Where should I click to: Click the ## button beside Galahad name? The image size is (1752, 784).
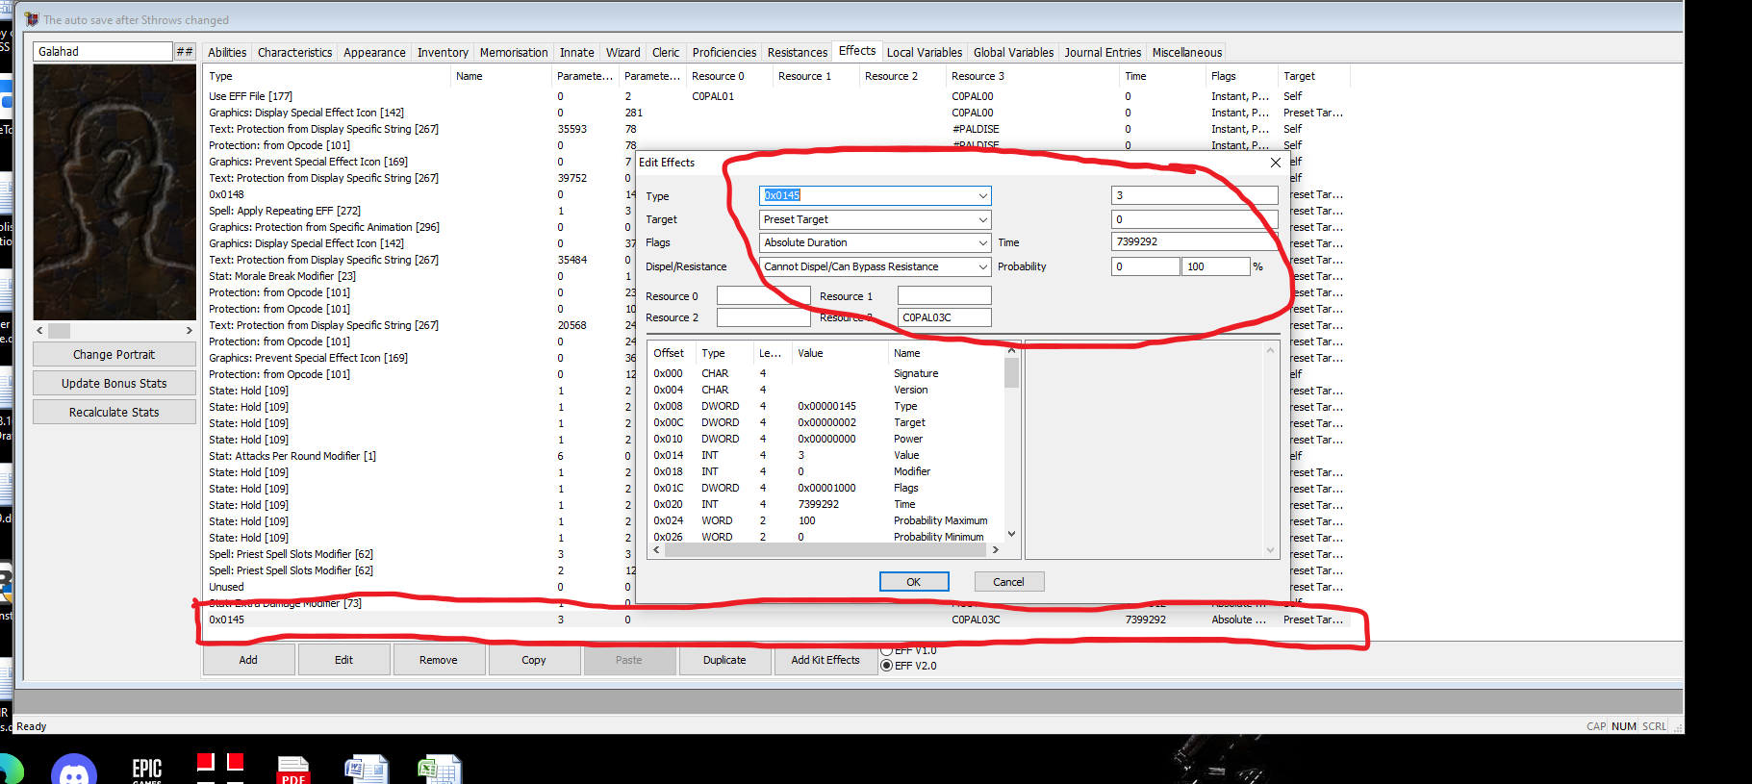pyautogui.click(x=185, y=52)
